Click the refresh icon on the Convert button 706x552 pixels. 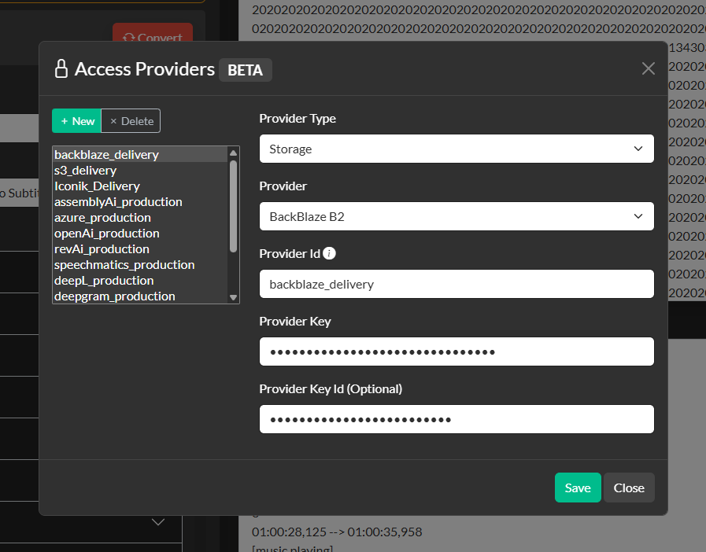(x=131, y=37)
